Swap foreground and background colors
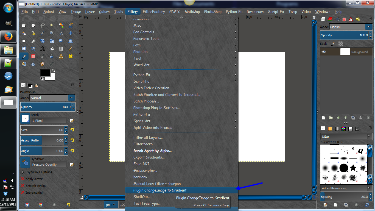Viewport: 375px width, 211px height. pos(53,71)
